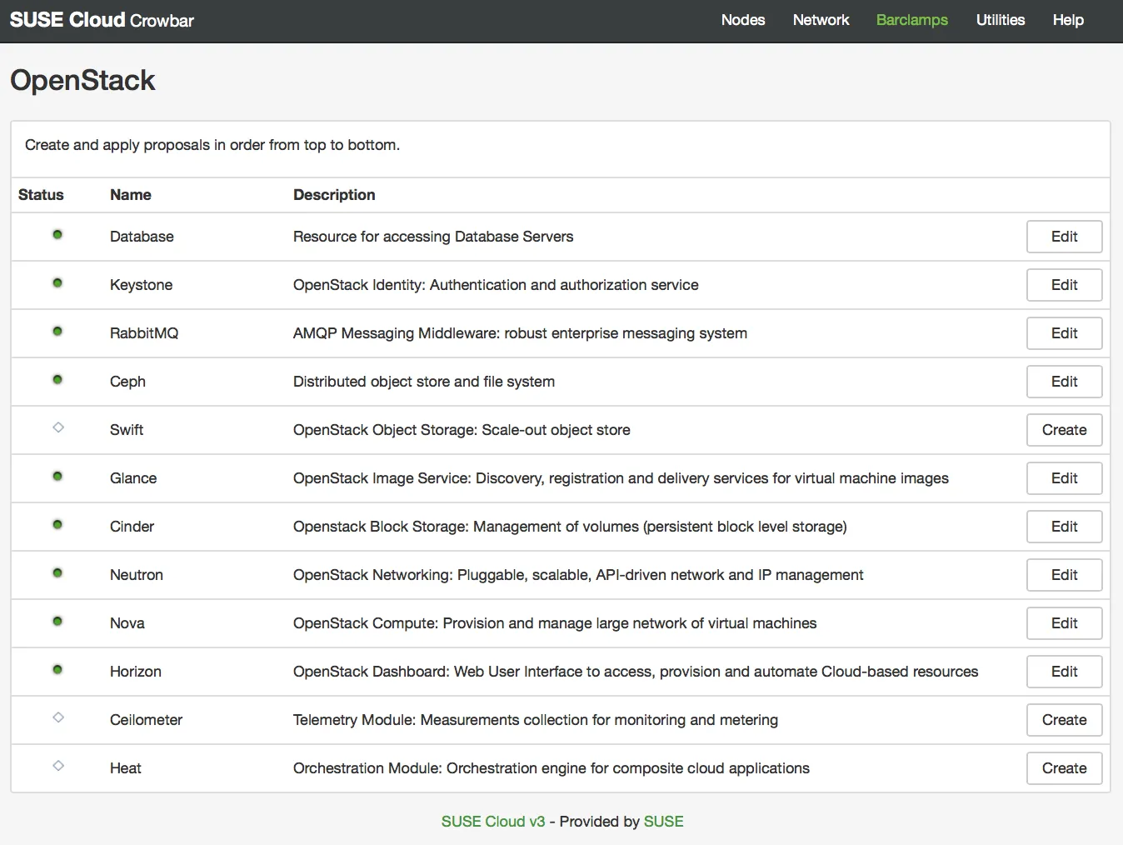Edit the Glance proposal
This screenshot has width=1123, height=845.
[1064, 478]
